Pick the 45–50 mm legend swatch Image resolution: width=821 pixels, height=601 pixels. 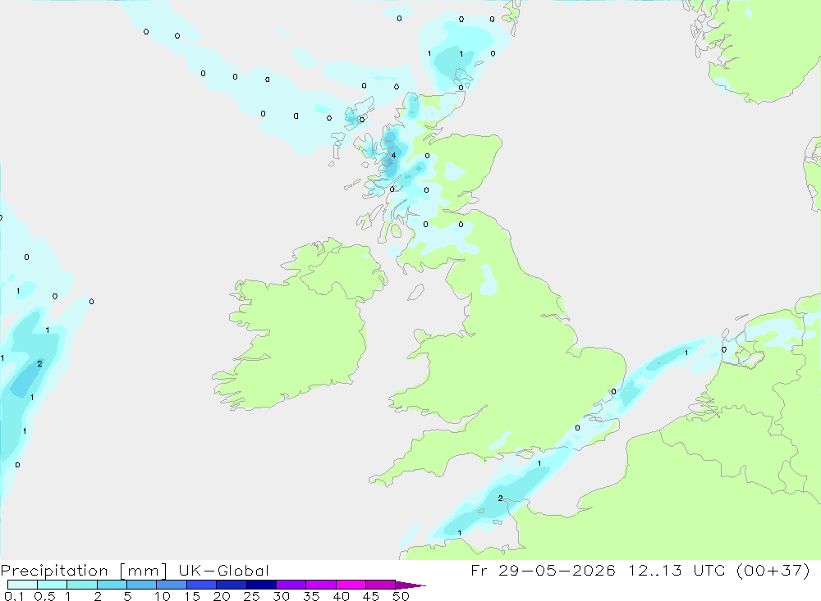click(x=380, y=585)
